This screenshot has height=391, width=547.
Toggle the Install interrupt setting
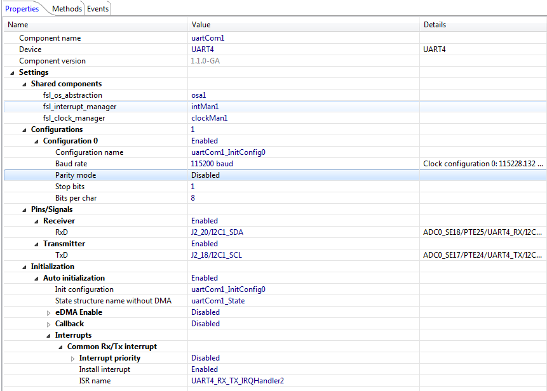[204, 369]
